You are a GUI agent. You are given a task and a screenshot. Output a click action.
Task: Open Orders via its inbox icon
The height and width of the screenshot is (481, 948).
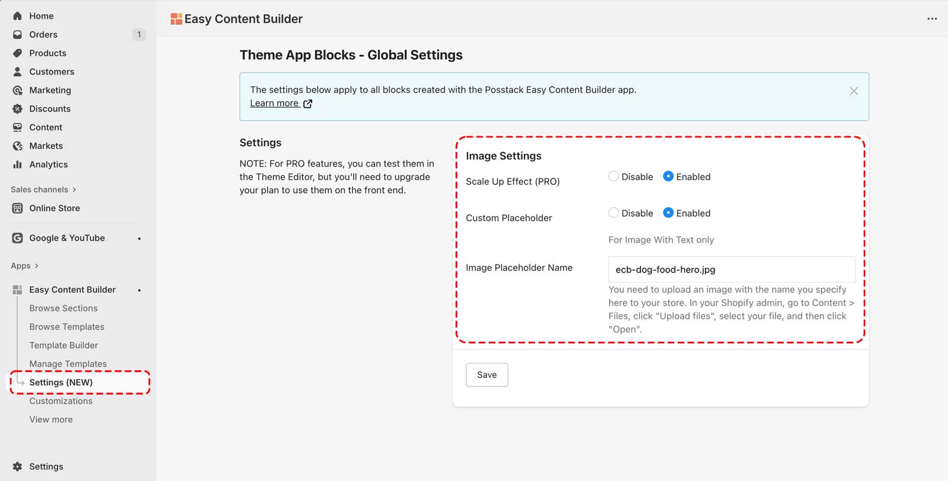pos(18,34)
